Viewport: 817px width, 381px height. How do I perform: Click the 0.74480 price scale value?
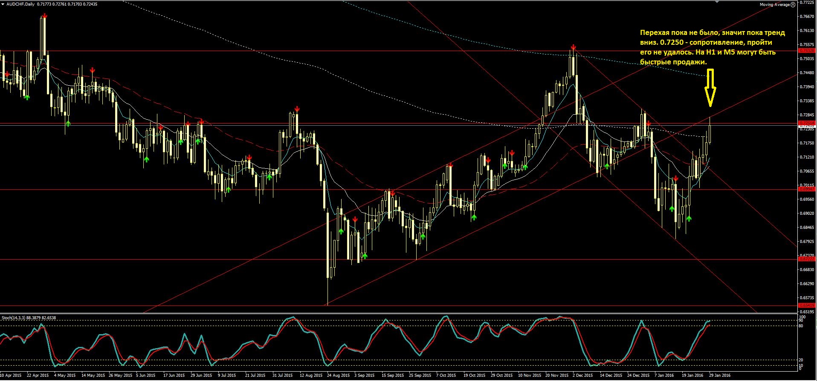point(806,73)
